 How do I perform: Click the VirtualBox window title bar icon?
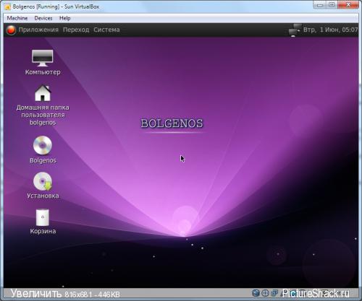8,7
